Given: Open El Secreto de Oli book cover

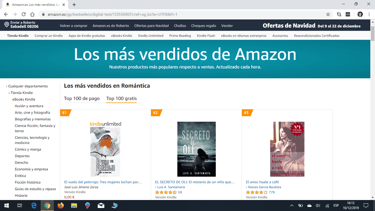Looking at the screenshot, I should [x=197, y=149].
